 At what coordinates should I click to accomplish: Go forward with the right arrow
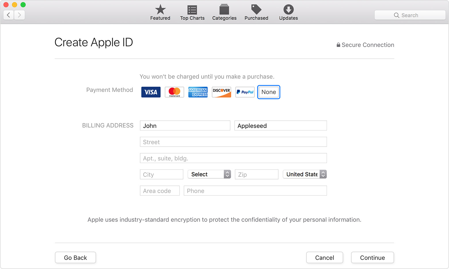(x=19, y=15)
